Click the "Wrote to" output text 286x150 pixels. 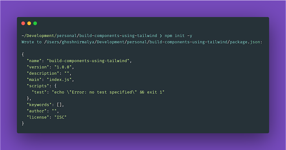32,42
